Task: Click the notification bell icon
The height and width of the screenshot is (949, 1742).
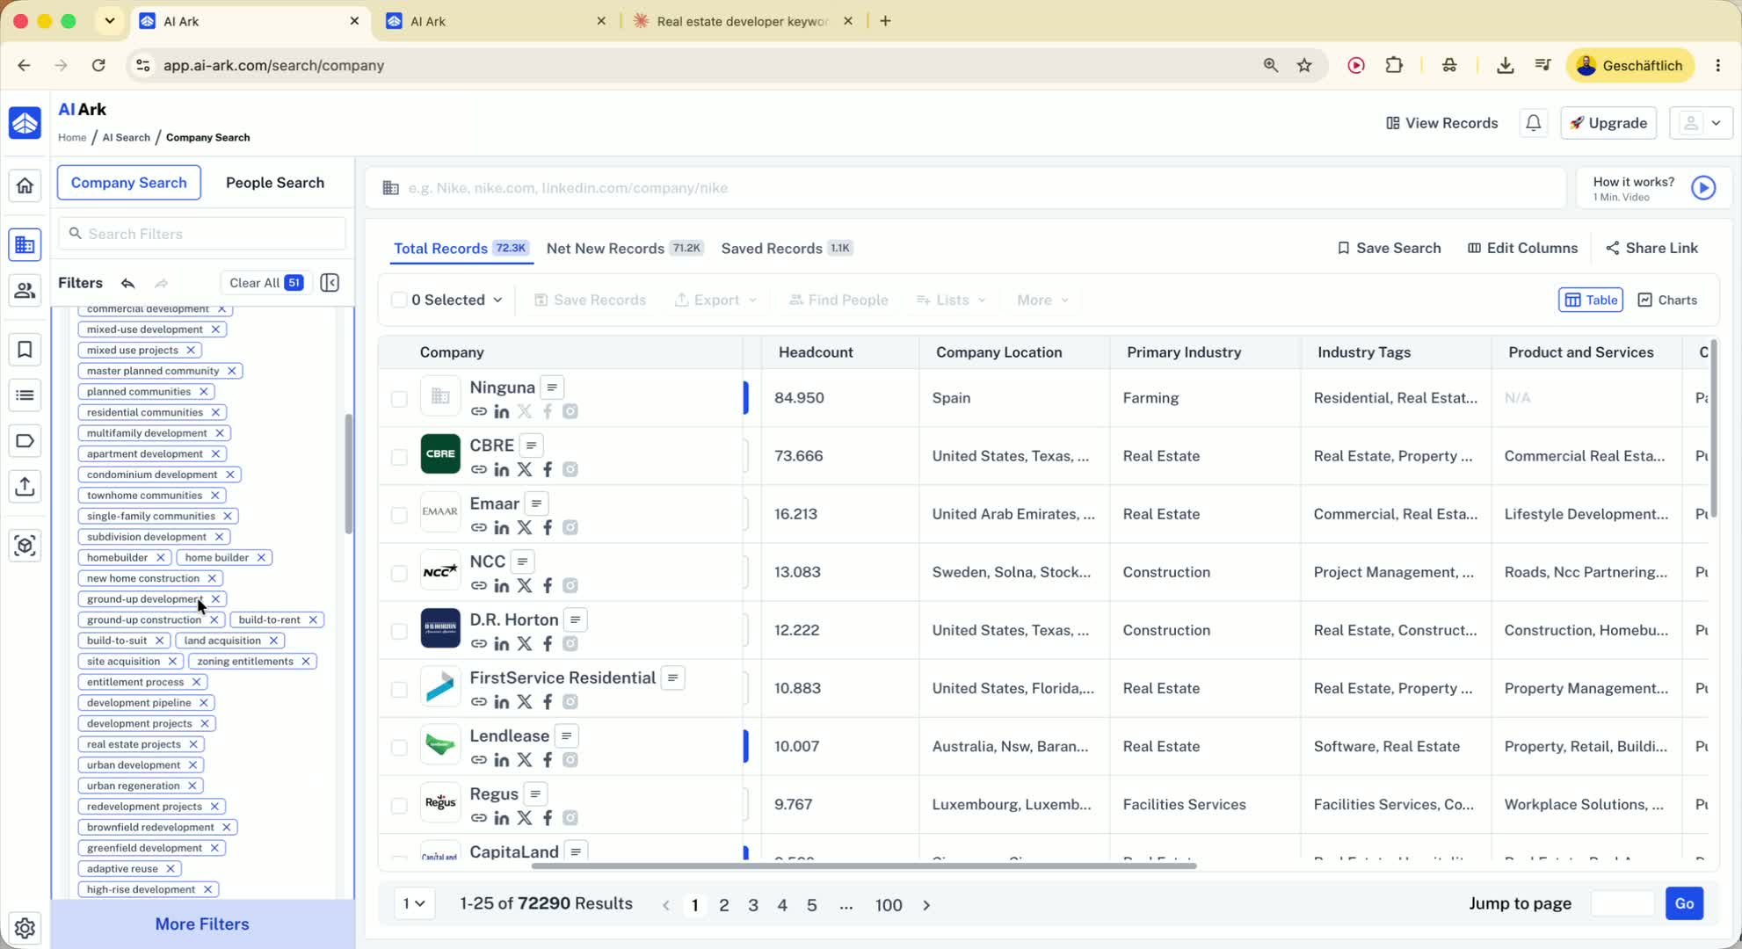Action: click(1534, 123)
